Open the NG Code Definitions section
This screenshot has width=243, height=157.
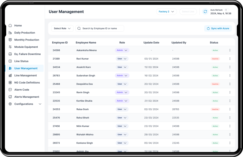10,83
